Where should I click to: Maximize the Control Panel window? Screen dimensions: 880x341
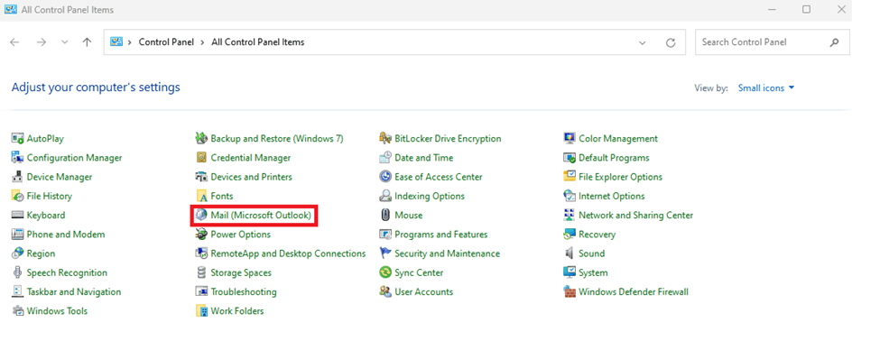807,10
